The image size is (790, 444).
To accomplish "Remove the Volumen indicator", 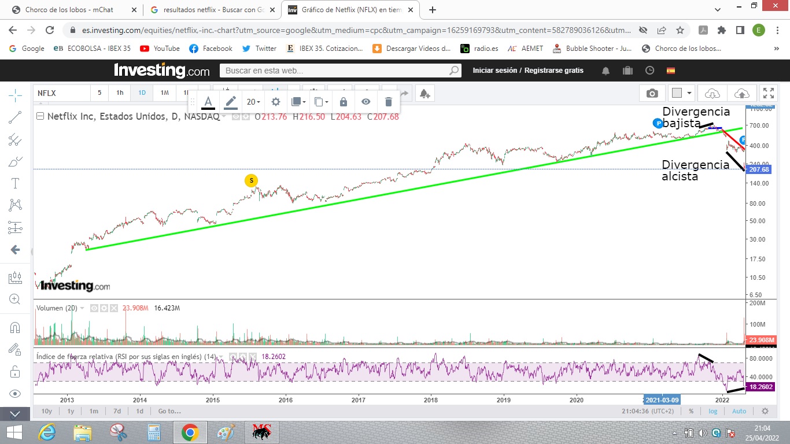I will tap(113, 308).
